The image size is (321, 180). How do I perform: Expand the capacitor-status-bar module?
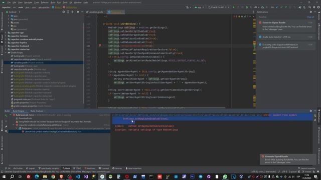pyautogui.click(x=6, y=49)
